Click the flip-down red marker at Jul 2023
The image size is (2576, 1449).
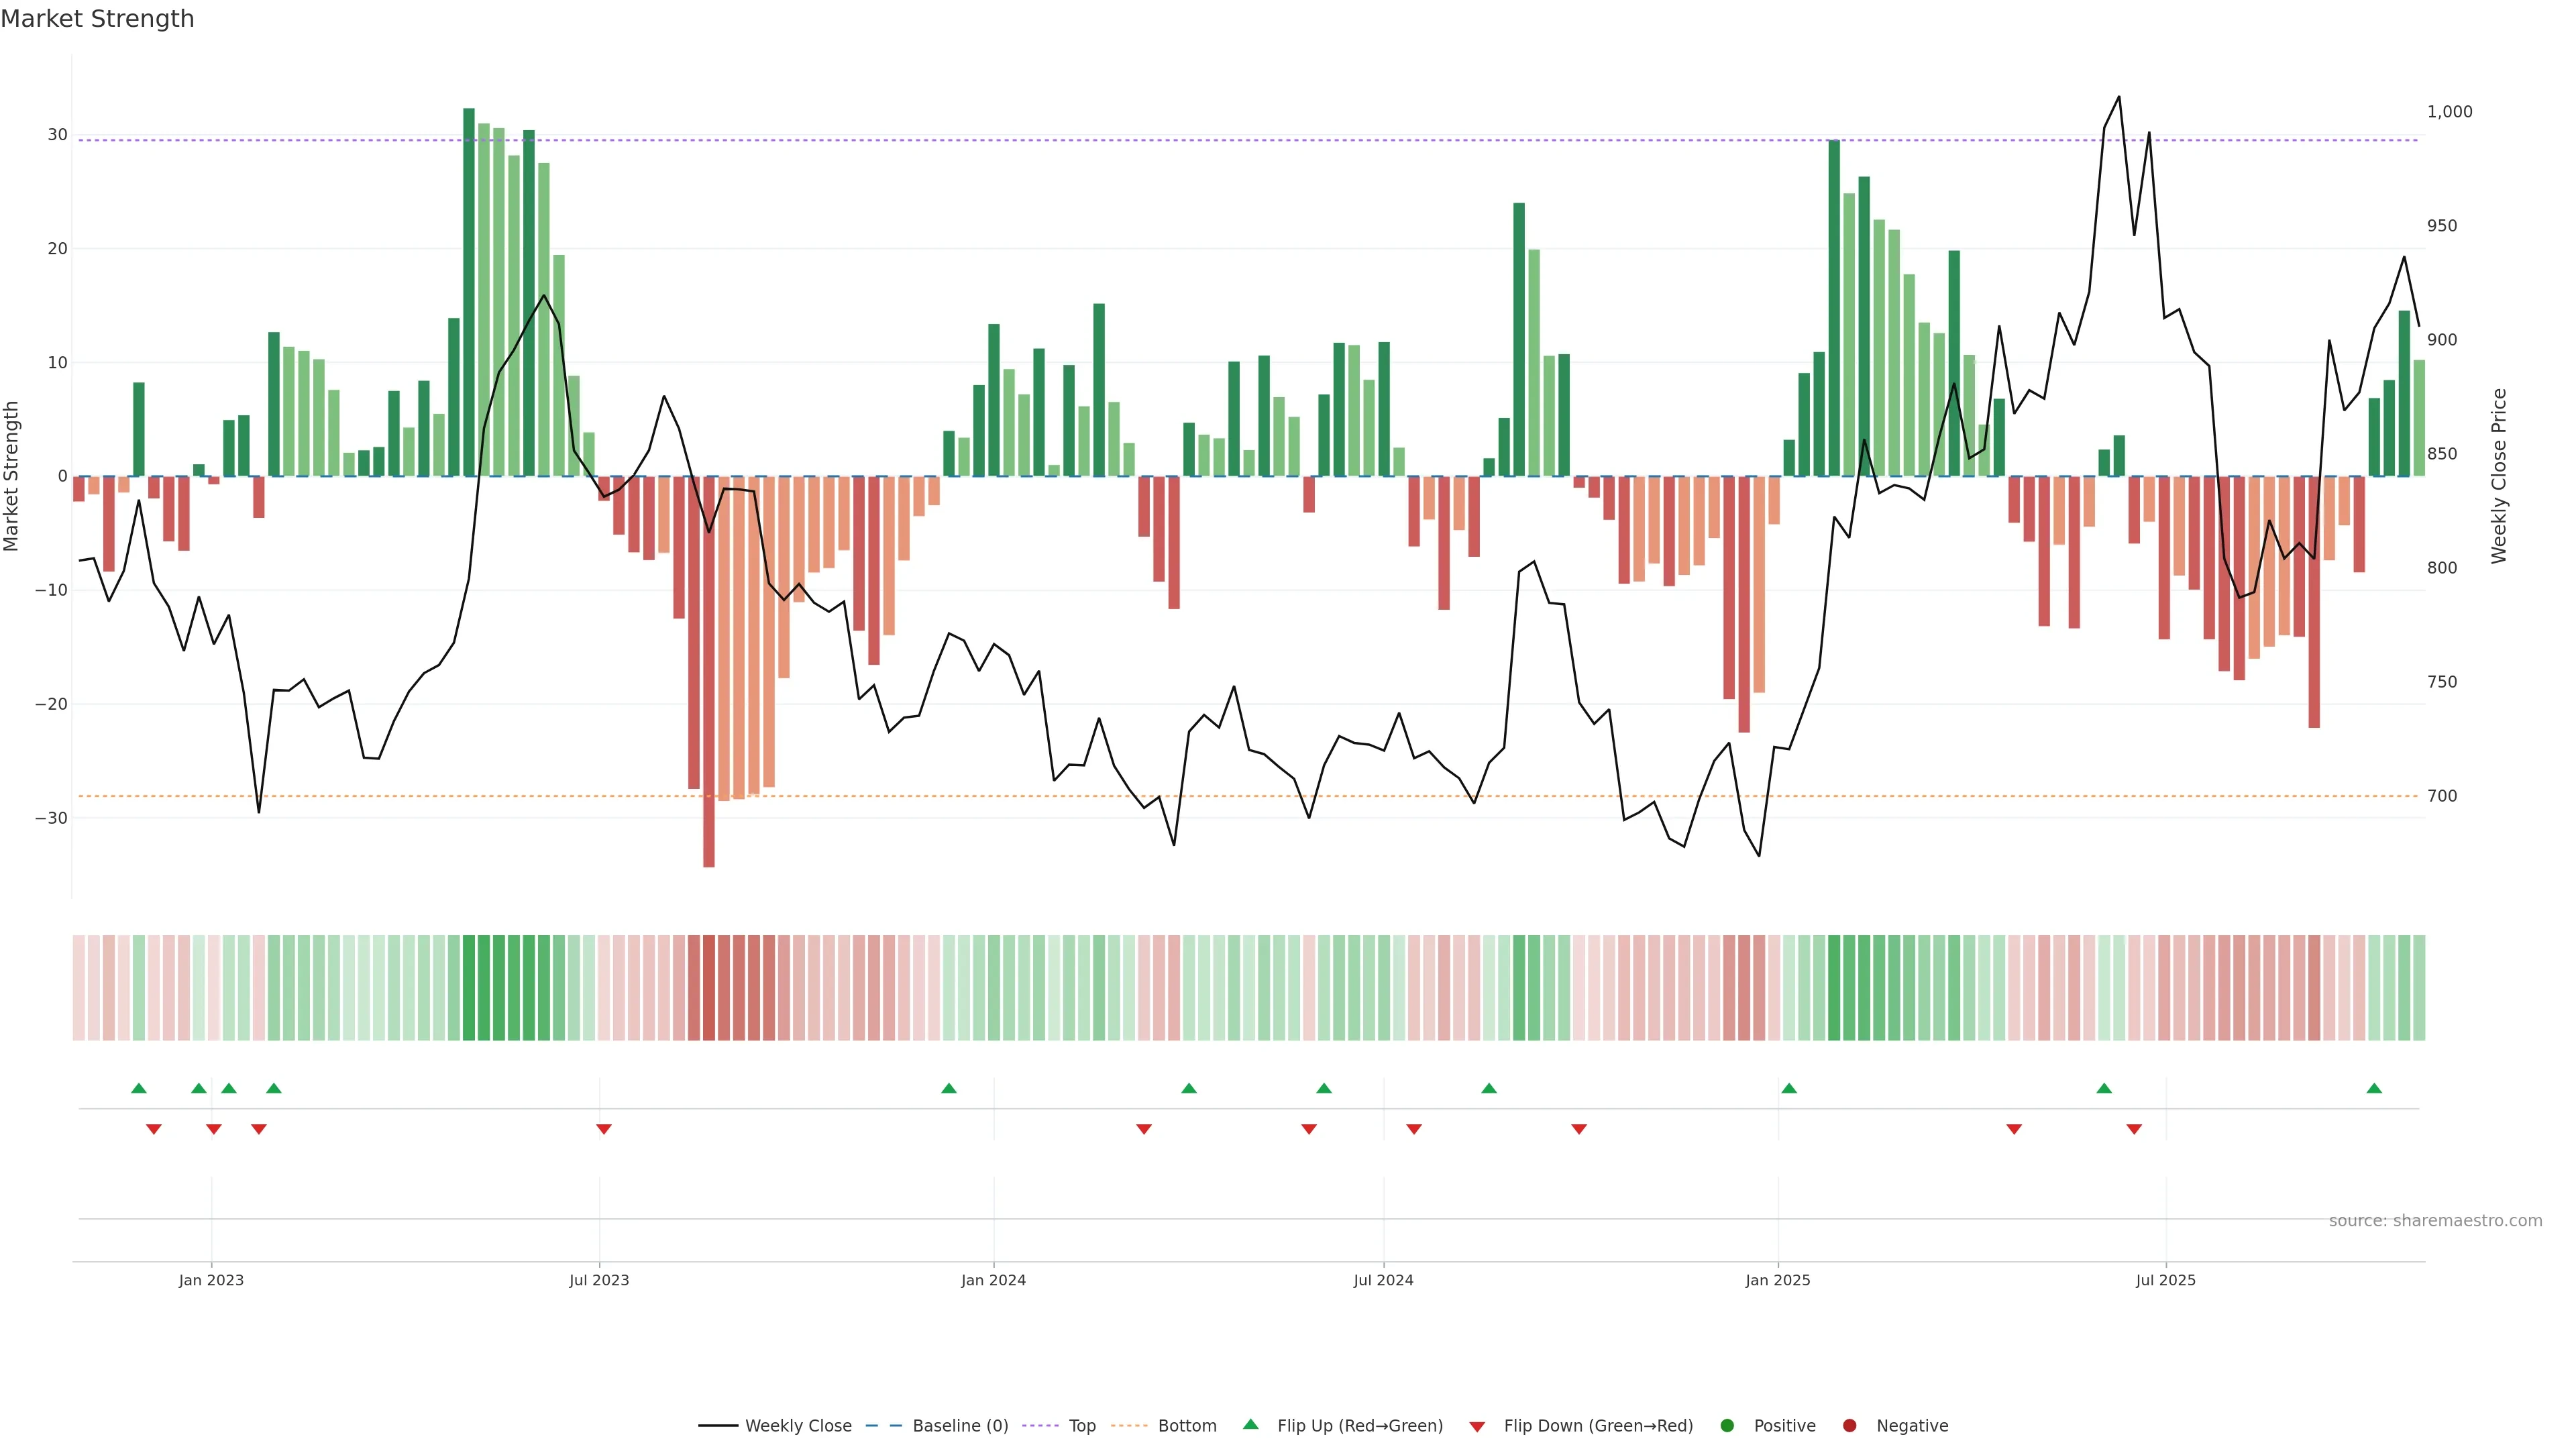(x=604, y=1129)
